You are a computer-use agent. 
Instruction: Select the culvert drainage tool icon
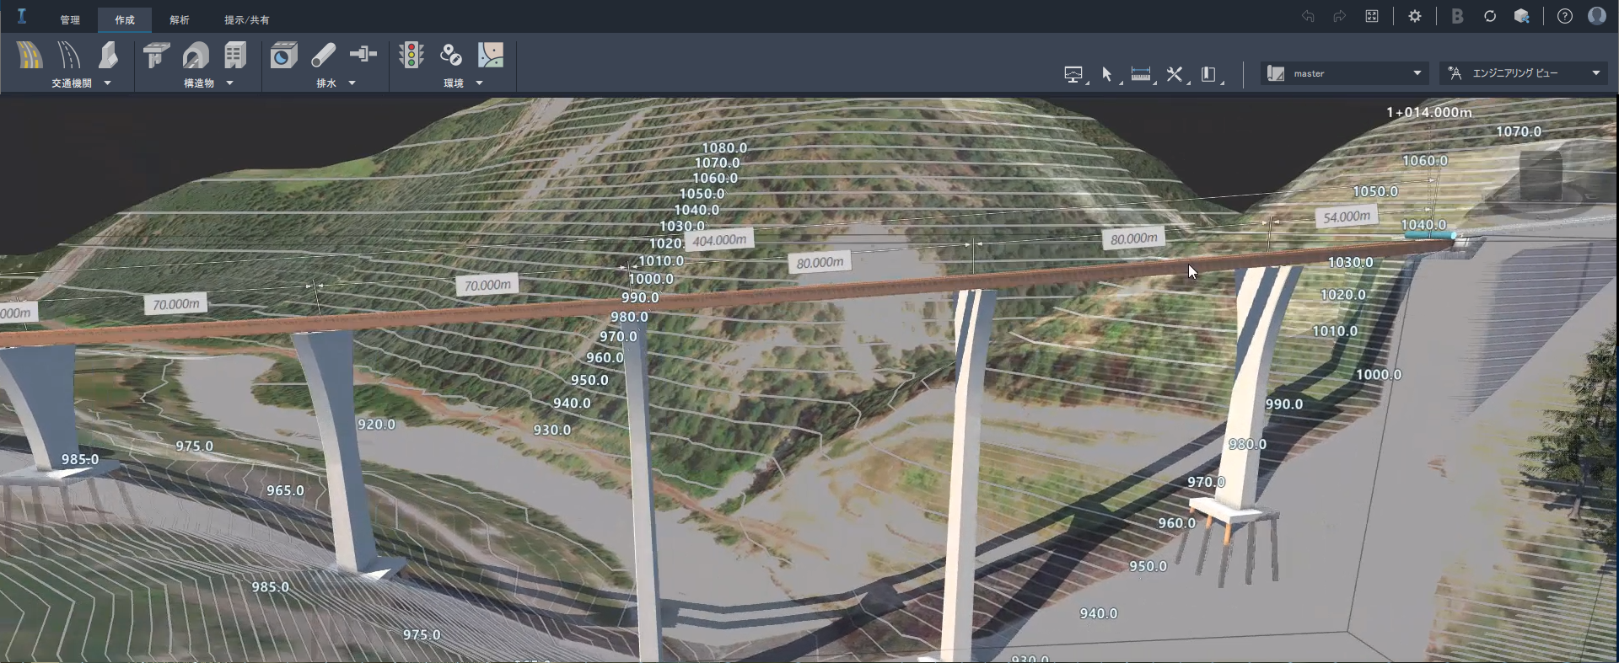284,56
